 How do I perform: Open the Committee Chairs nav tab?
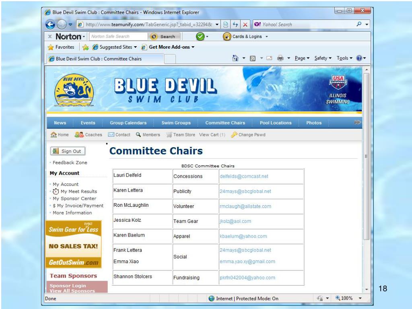tap(225, 123)
